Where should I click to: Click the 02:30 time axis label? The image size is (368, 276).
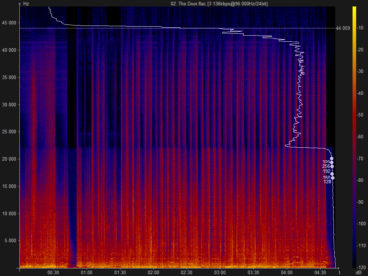(x=187, y=273)
